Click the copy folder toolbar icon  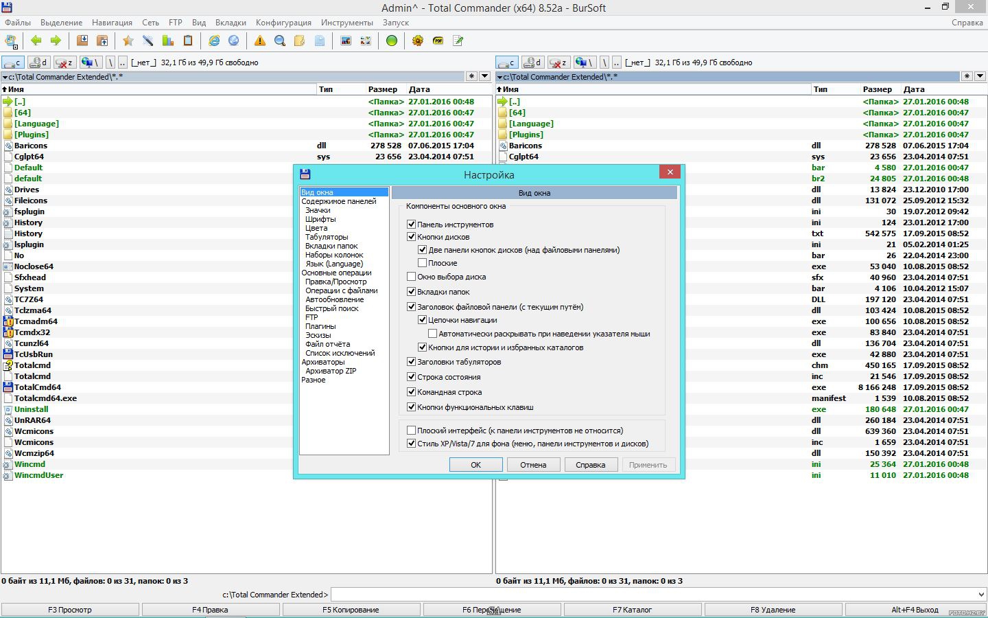(300, 41)
